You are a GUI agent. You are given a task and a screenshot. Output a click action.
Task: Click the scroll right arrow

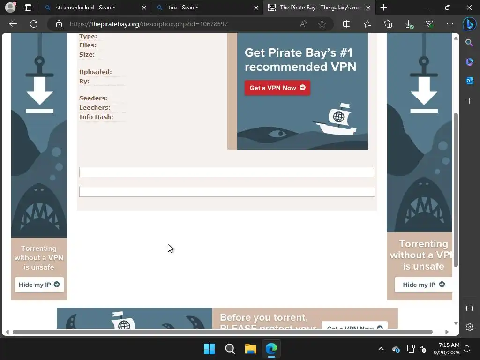pyautogui.click(x=447, y=332)
